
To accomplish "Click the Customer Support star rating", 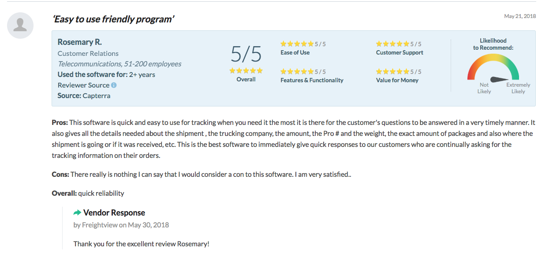I will [392, 44].
